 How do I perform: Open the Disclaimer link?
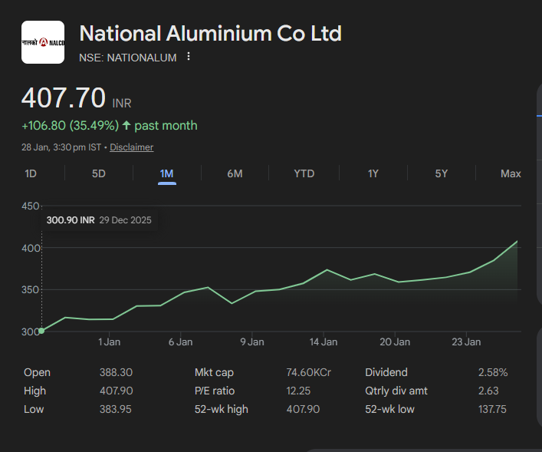coord(131,147)
